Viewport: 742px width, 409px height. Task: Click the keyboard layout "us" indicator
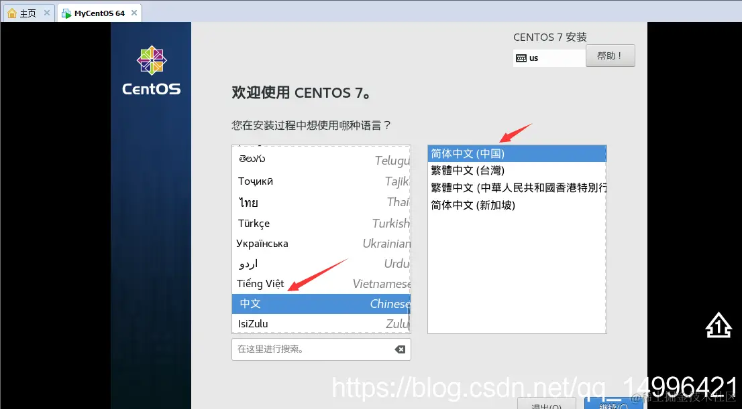tap(549, 58)
